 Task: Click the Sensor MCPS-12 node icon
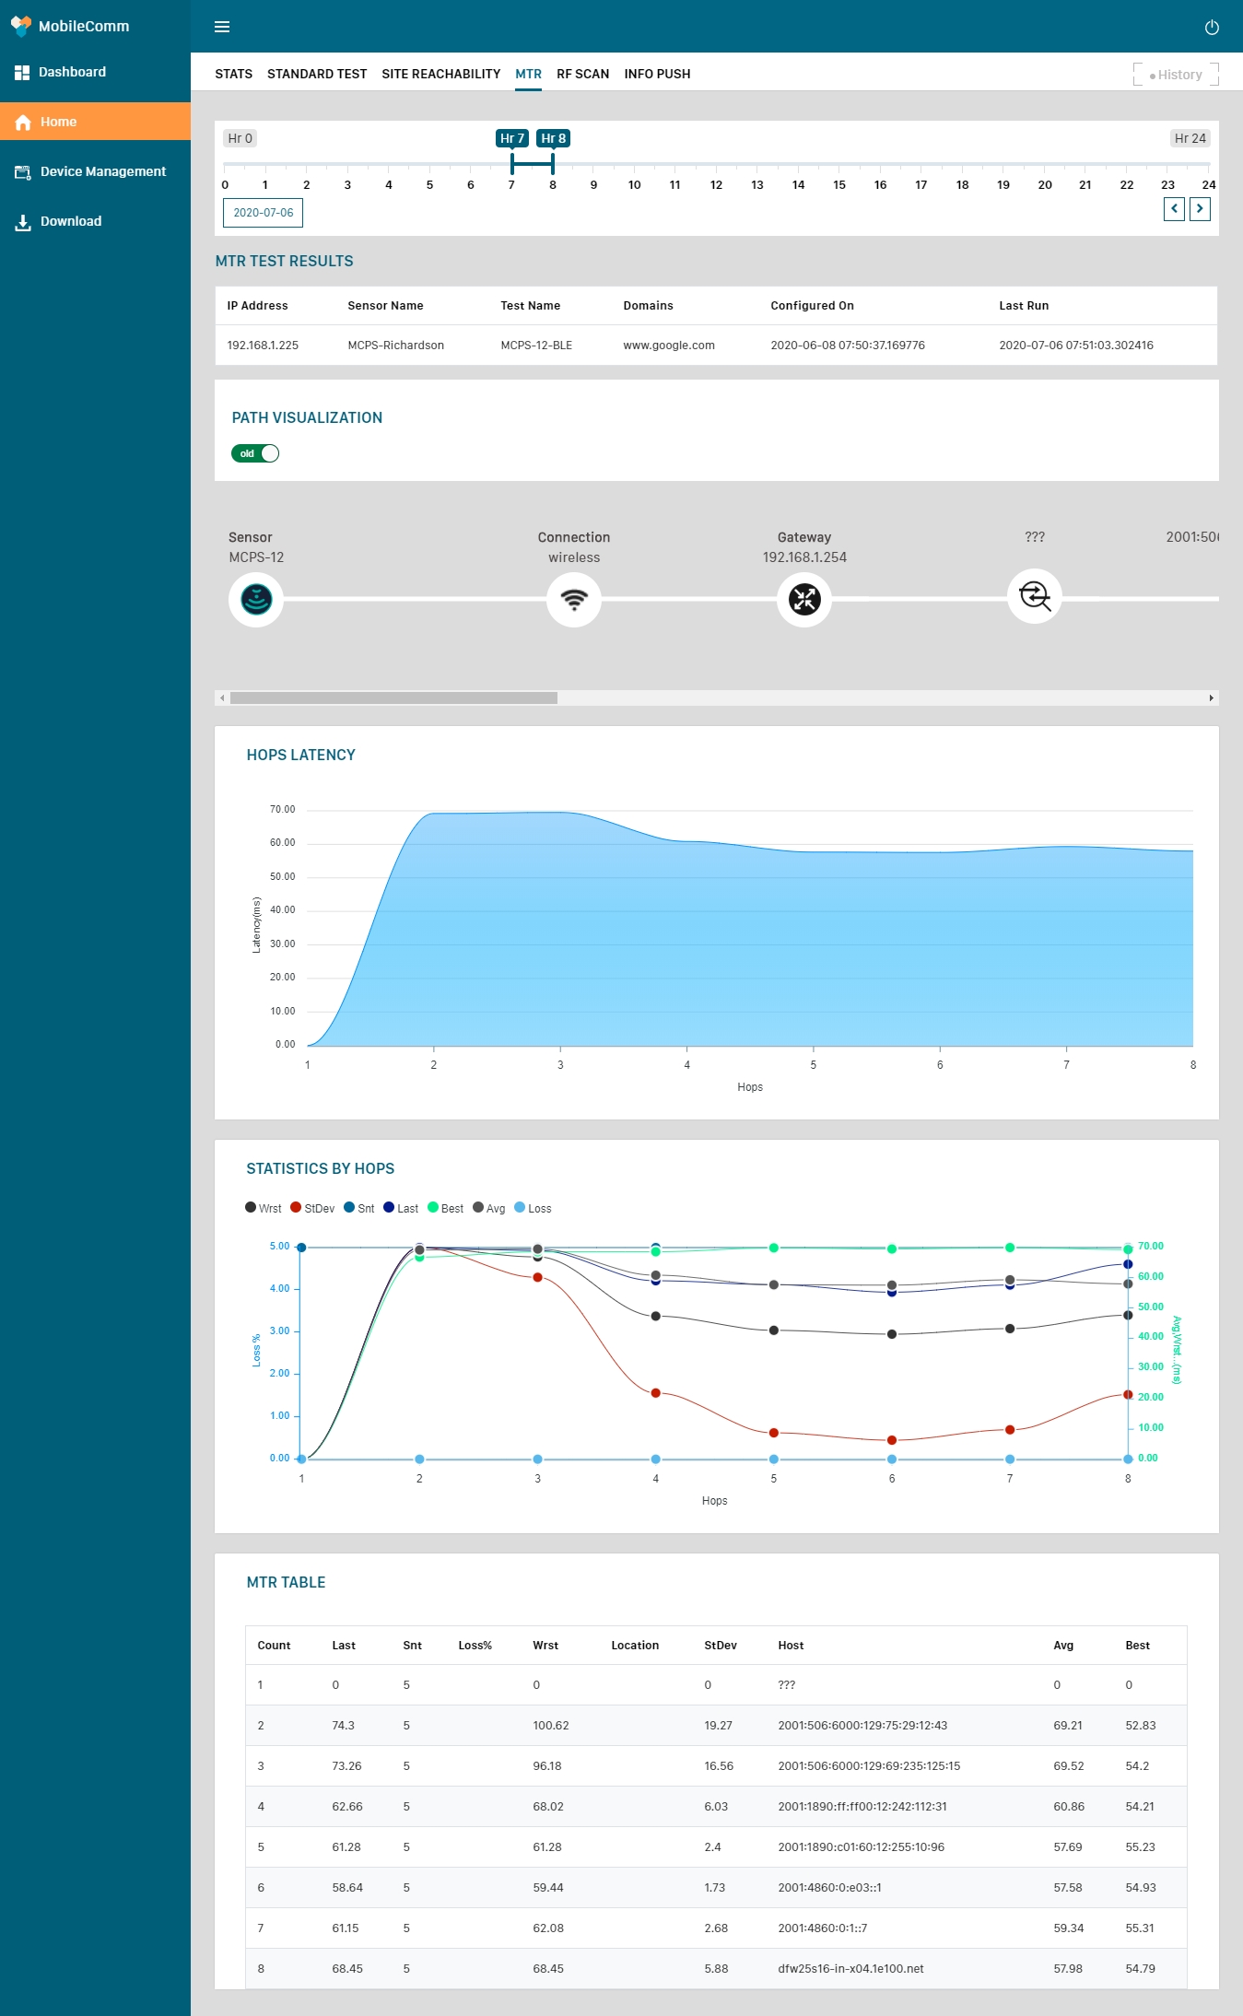click(256, 600)
